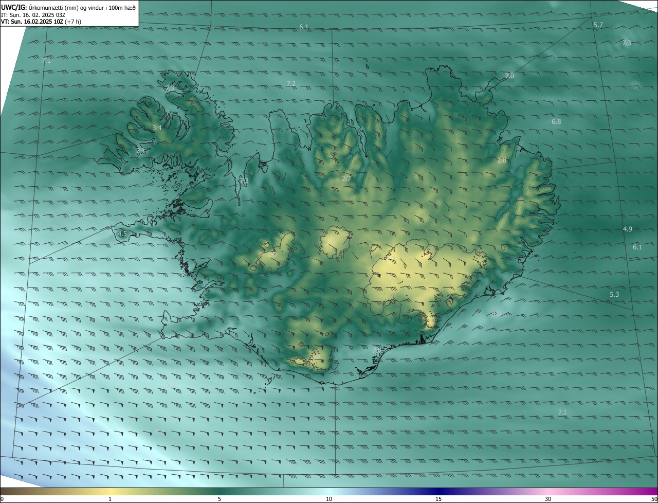The width and height of the screenshot is (658, 503).
Task: Click the 5.7 value label on the map
Action: click(x=598, y=25)
